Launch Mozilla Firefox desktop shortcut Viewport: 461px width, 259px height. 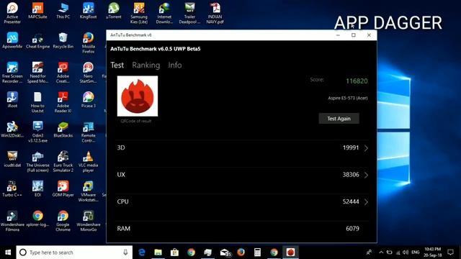tap(88, 43)
